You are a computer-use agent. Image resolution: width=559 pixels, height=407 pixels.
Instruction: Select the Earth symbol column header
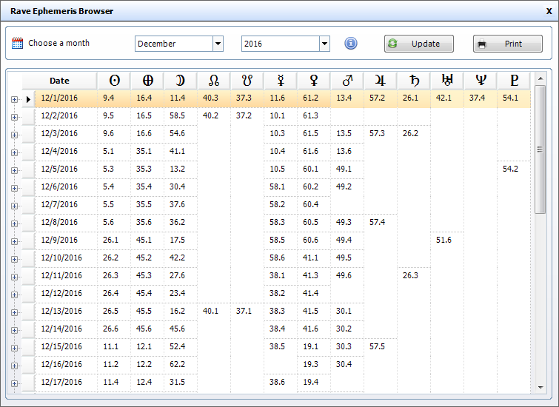147,81
